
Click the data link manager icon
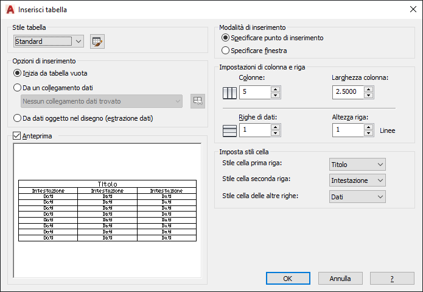(x=198, y=101)
